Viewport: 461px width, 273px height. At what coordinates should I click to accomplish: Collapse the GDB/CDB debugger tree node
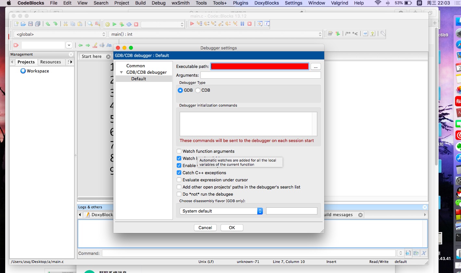[122, 72]
